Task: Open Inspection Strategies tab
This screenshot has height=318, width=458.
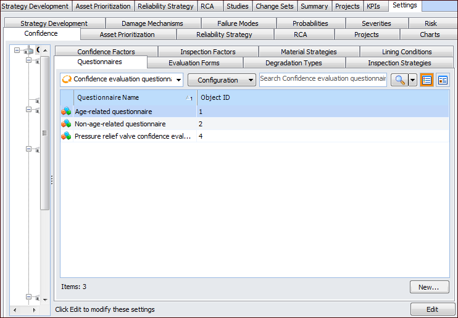Action: [x=399, y=63]
